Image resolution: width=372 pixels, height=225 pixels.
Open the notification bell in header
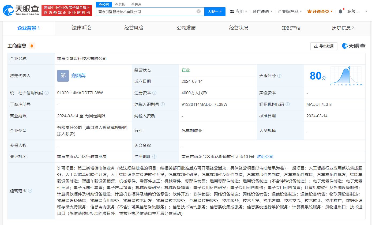[340, 12]
